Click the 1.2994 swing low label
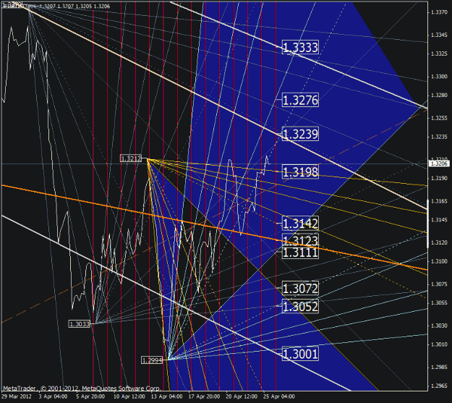The width and height of the screenshot is (452, 403). tap(152, 360)
